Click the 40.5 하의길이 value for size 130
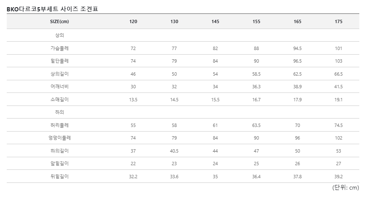Viewport: 369px width, 198px height. click(174, 151)
